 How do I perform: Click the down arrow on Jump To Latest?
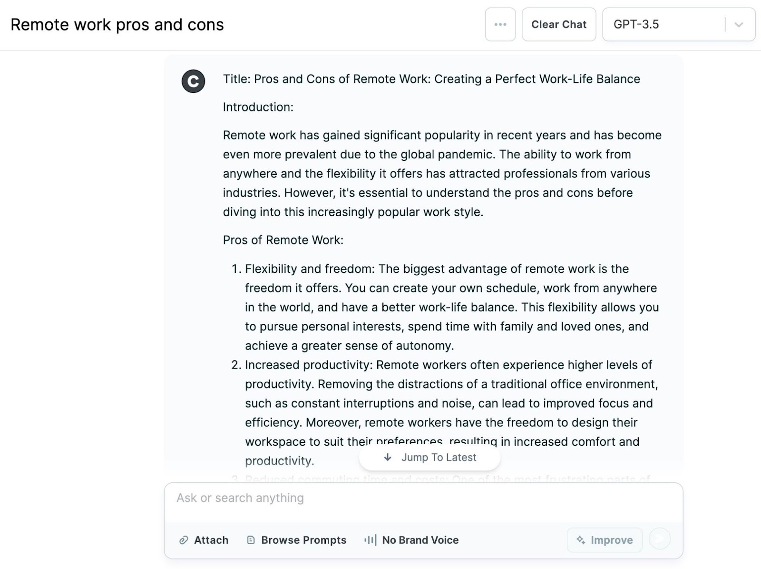pyautogui.click(x=387, y=457)
